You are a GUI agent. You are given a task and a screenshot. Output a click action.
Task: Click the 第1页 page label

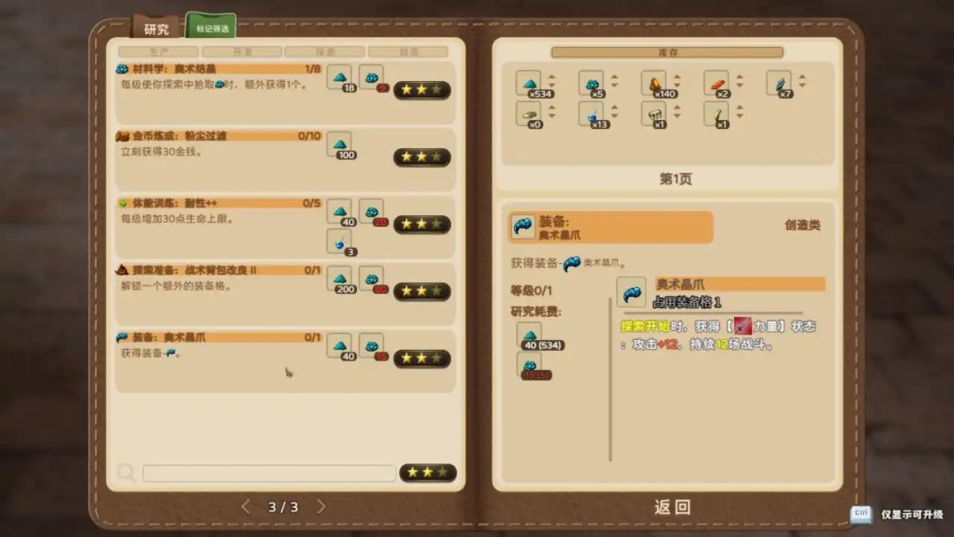coord(676,178)
